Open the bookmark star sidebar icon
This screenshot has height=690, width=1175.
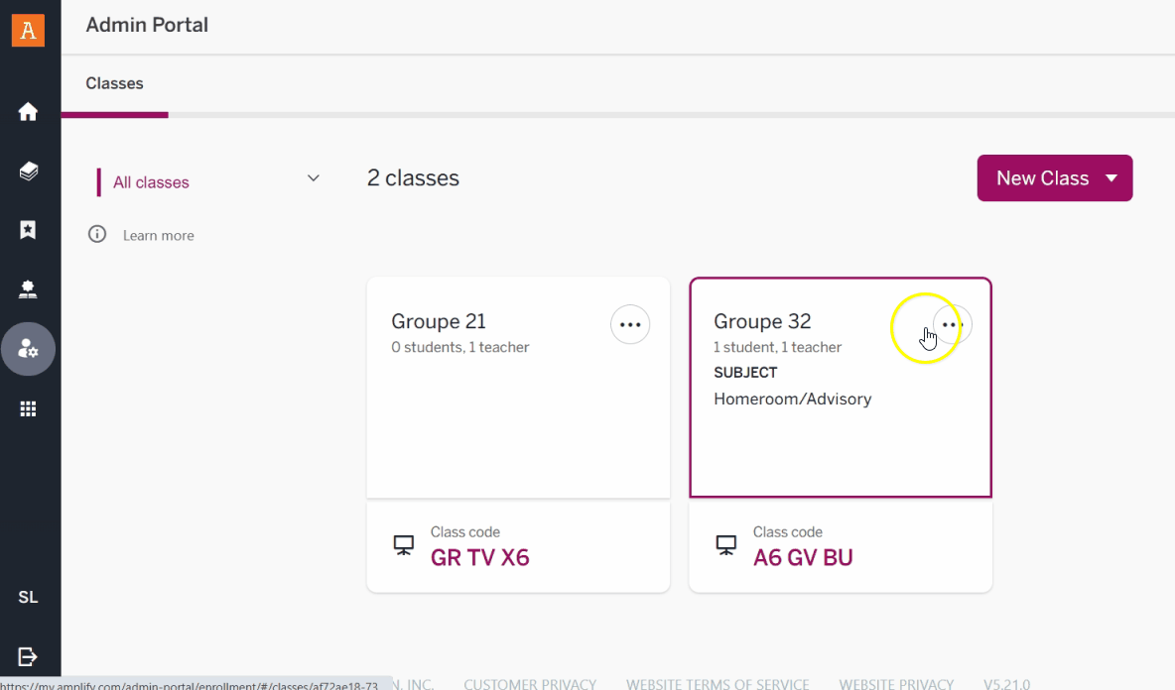(x=28, y=230)
